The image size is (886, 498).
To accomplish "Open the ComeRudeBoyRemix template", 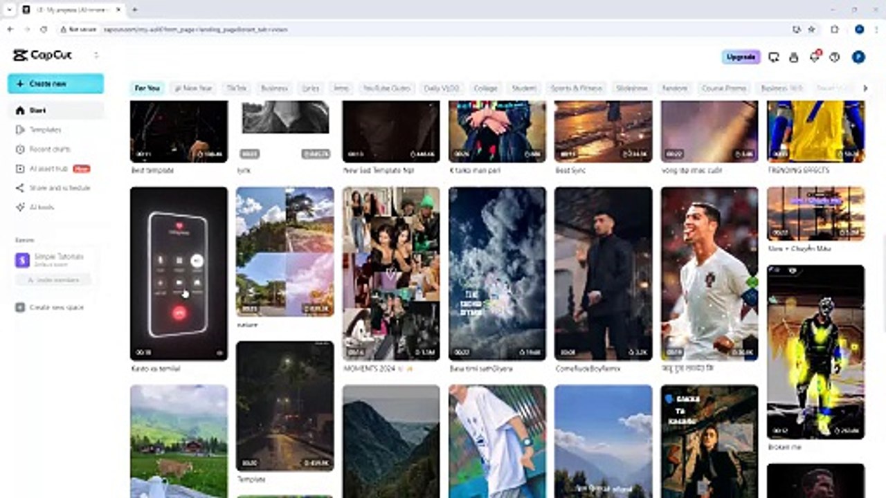I will tap(604, 273).
